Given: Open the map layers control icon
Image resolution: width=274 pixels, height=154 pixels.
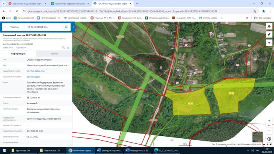Looking at the screenshot, I should (269, 26).
